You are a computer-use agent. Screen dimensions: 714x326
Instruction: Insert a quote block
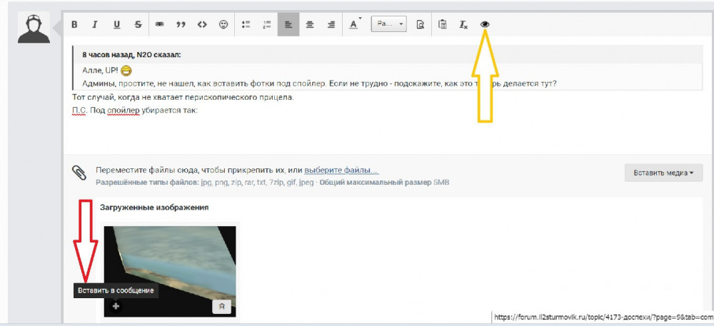point(181,24)
